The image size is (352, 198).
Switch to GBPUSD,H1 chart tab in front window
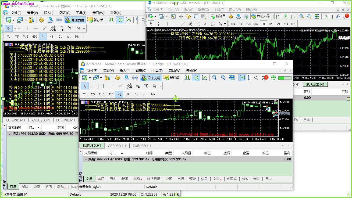pyautogui.click(x=117, y=146)
